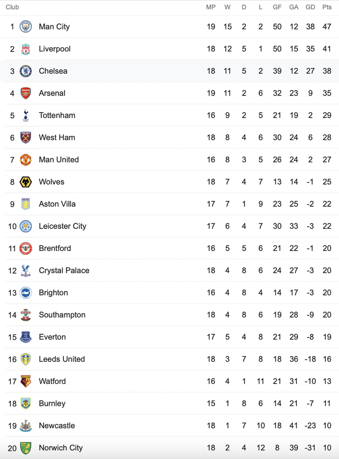339x459 pixels.
Task: Click the Brentford bee crest
Action: 26,248
